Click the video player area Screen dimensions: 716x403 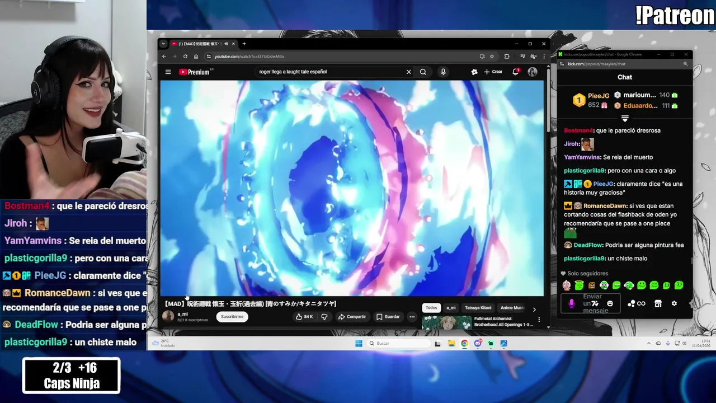[352, 188]
